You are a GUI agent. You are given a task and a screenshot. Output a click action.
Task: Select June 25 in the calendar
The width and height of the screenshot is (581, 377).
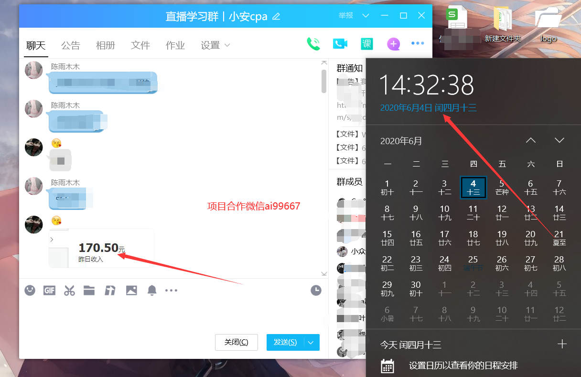tap(473, 263)
